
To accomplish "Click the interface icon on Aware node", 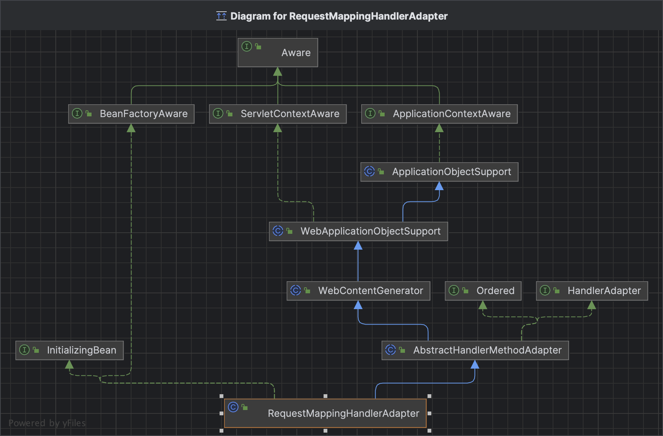I will 247,46.
